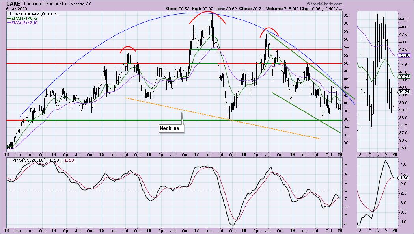
Task: Select the Volume 715.9K value
Action: [x=282, y=9]
